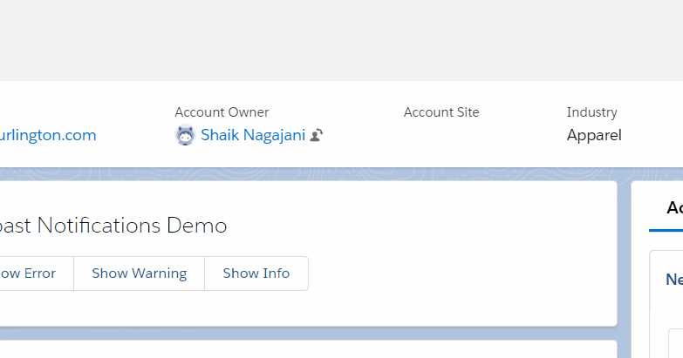Click the blank area beside Show Info button
This screenshot has height=358, width=683.
454,274
